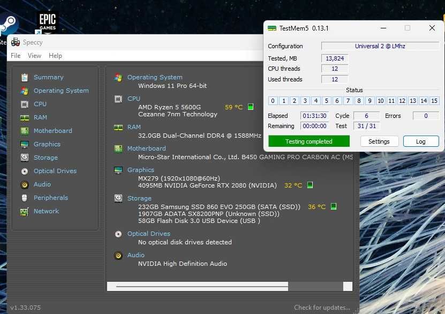Click the Graphics monitor icon in summary pane
Viewport: 445px width, 314px height.
[118, 170]
